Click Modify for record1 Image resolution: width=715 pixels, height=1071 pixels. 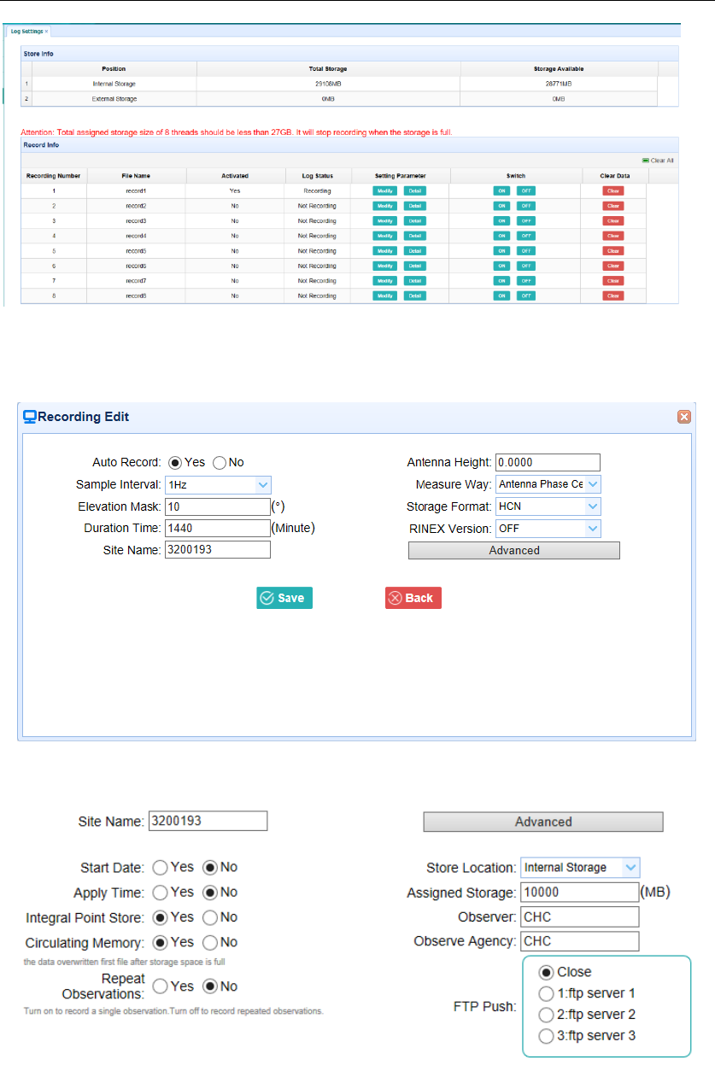(384, 191)
